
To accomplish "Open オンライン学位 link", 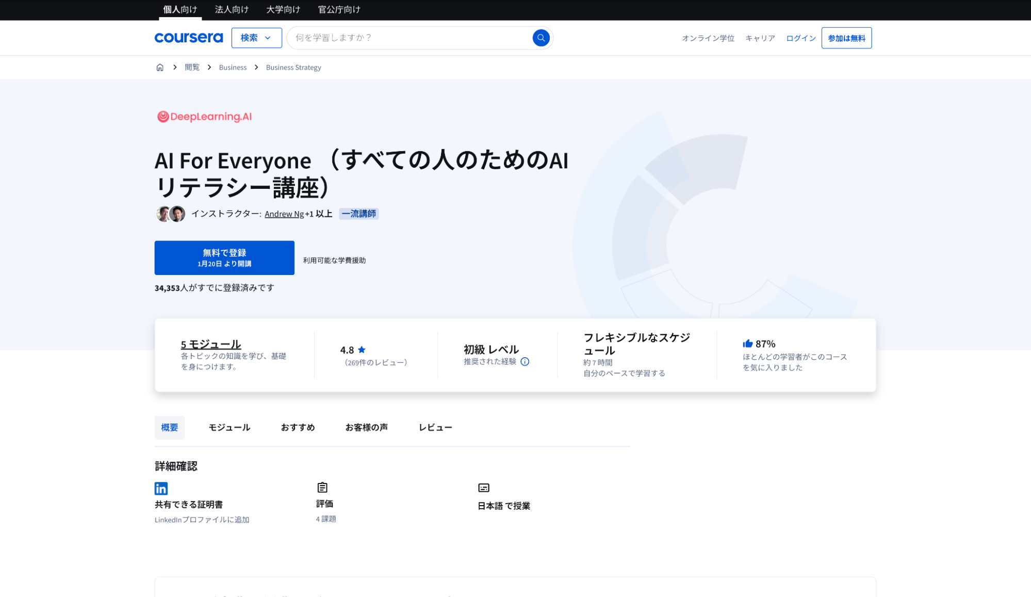I will [x=708, y=38].
